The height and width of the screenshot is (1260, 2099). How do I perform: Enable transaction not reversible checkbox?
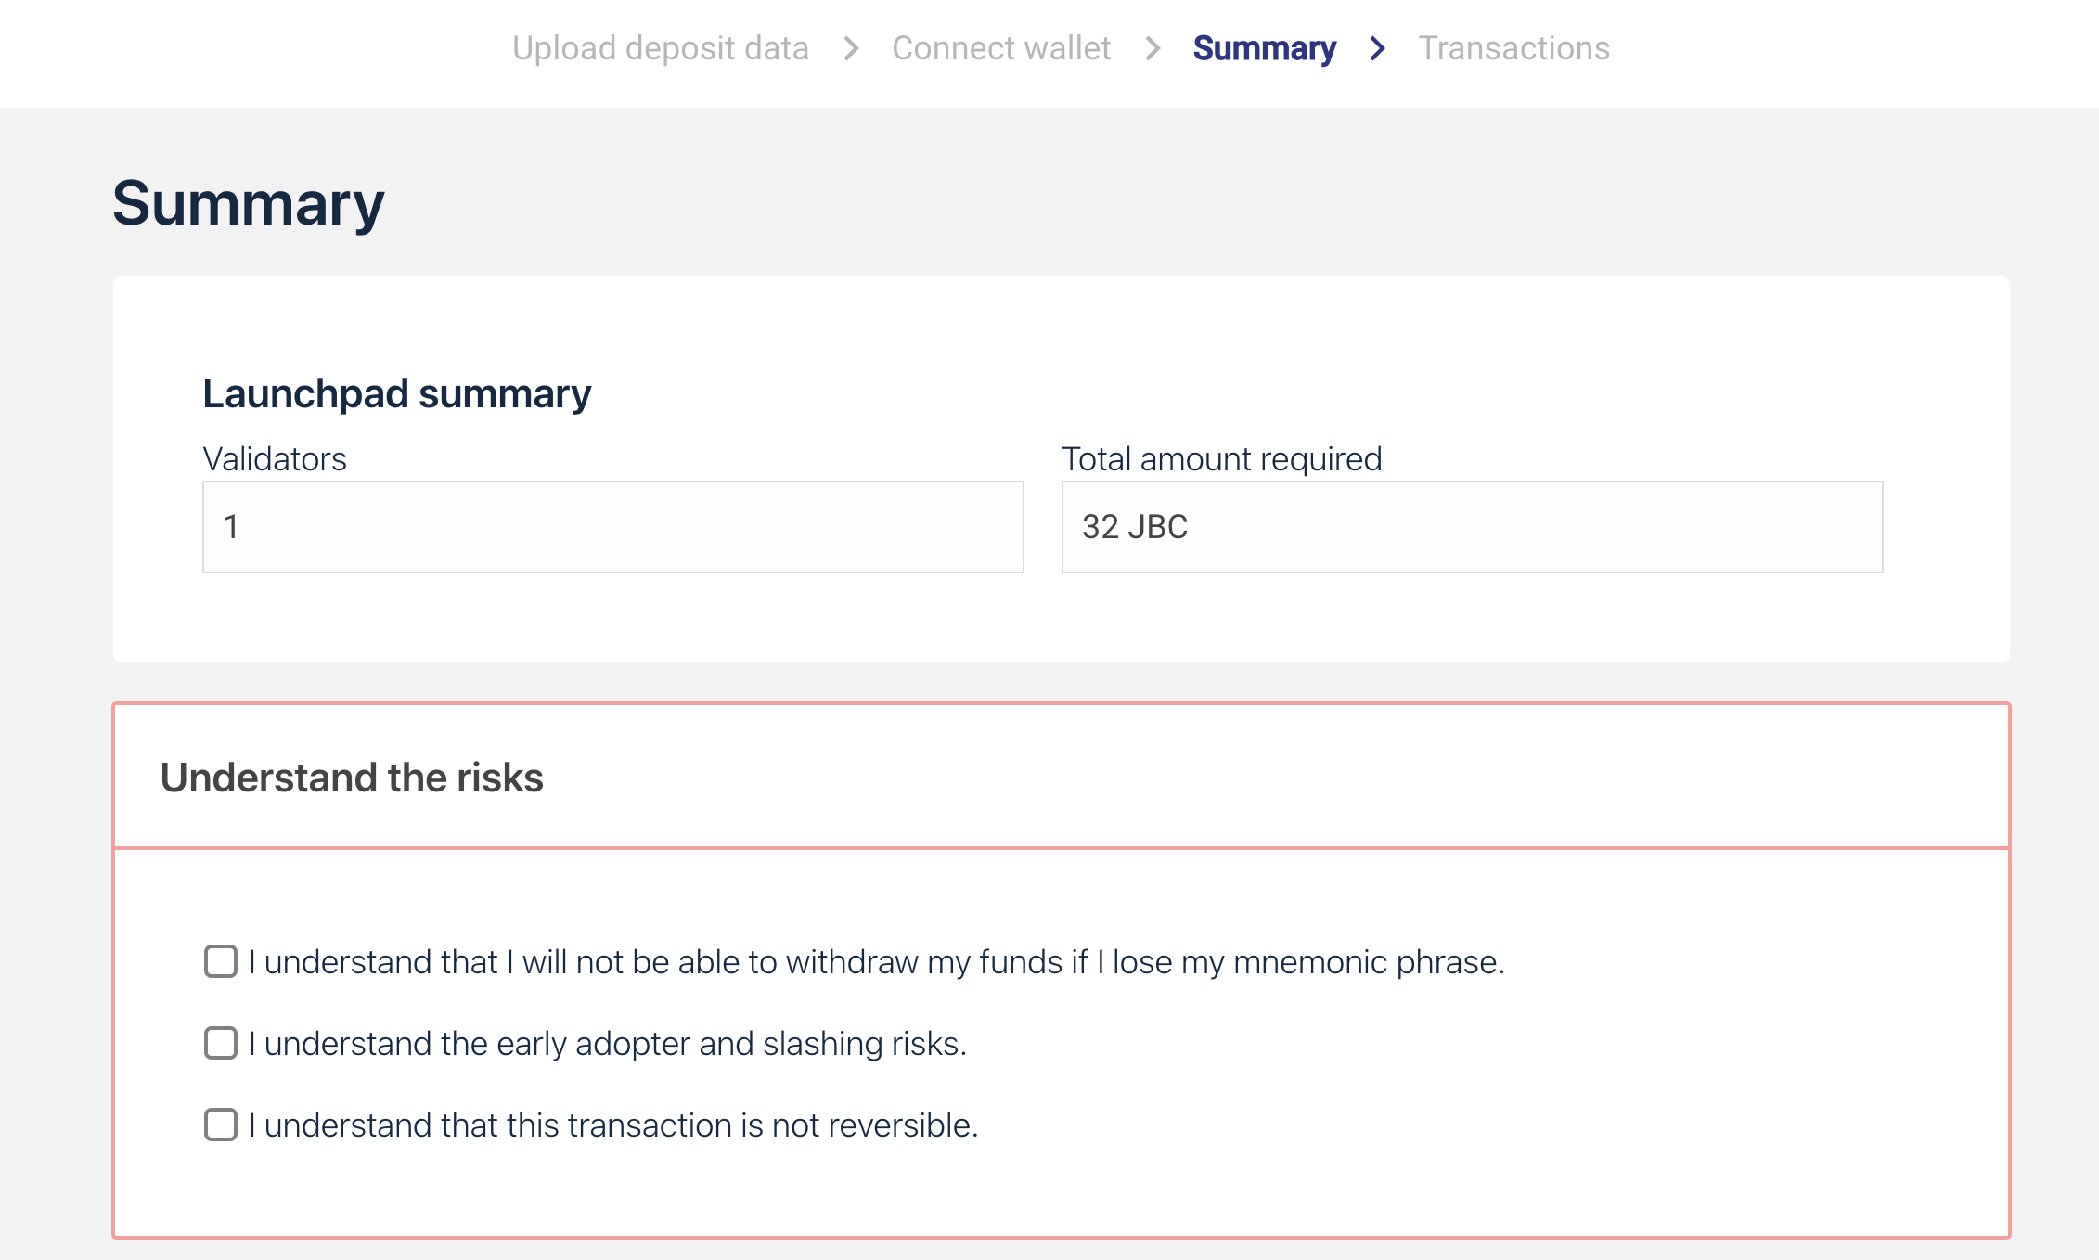(221, 1125)
